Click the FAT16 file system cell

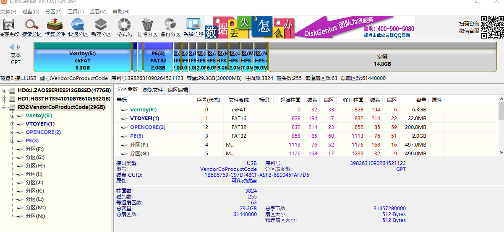click(239, 119)
